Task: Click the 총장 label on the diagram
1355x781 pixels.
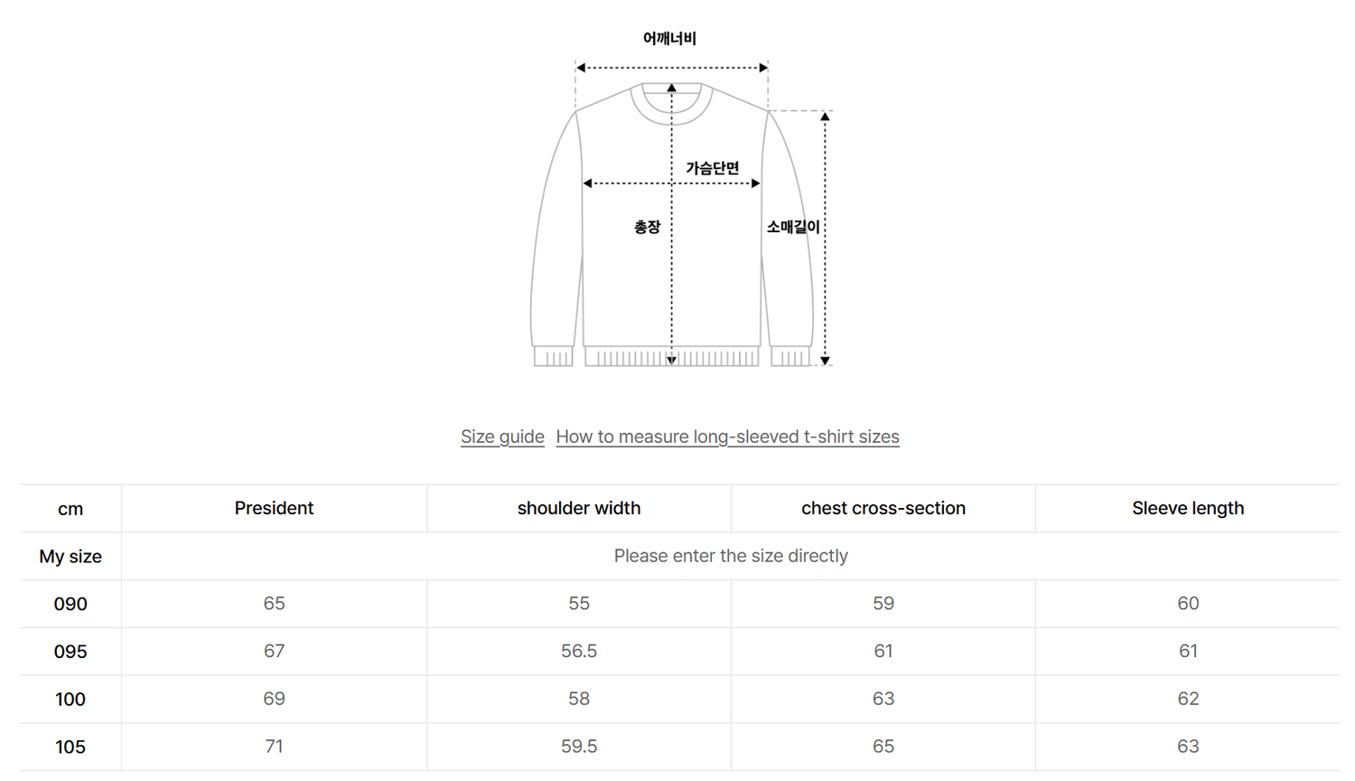Action: pos(647,227)
